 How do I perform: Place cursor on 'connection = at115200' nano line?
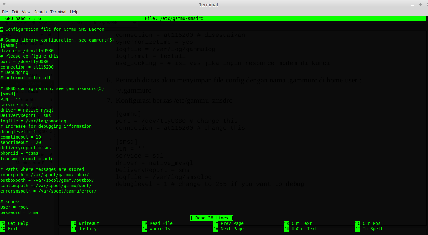click(27, 67)
